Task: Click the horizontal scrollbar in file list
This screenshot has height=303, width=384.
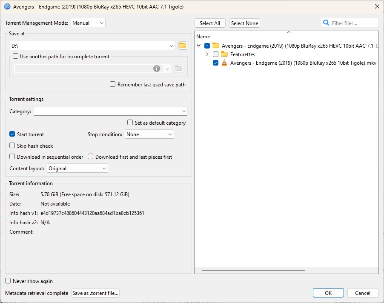Action: (253, 270)
